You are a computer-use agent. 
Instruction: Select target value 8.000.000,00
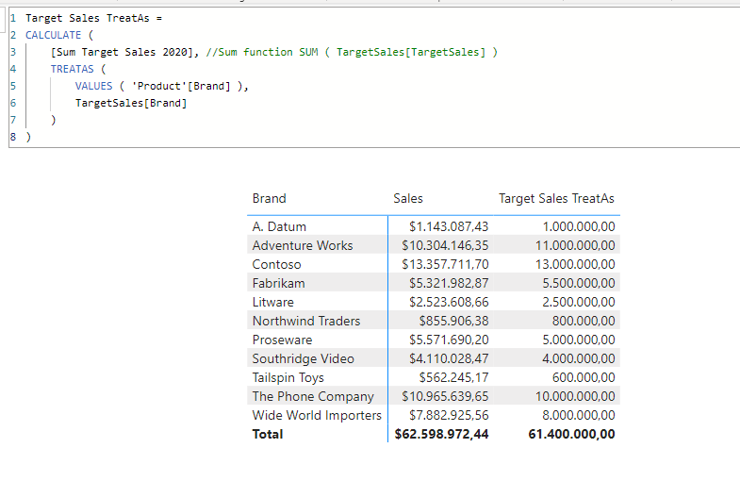coord(579,415)
